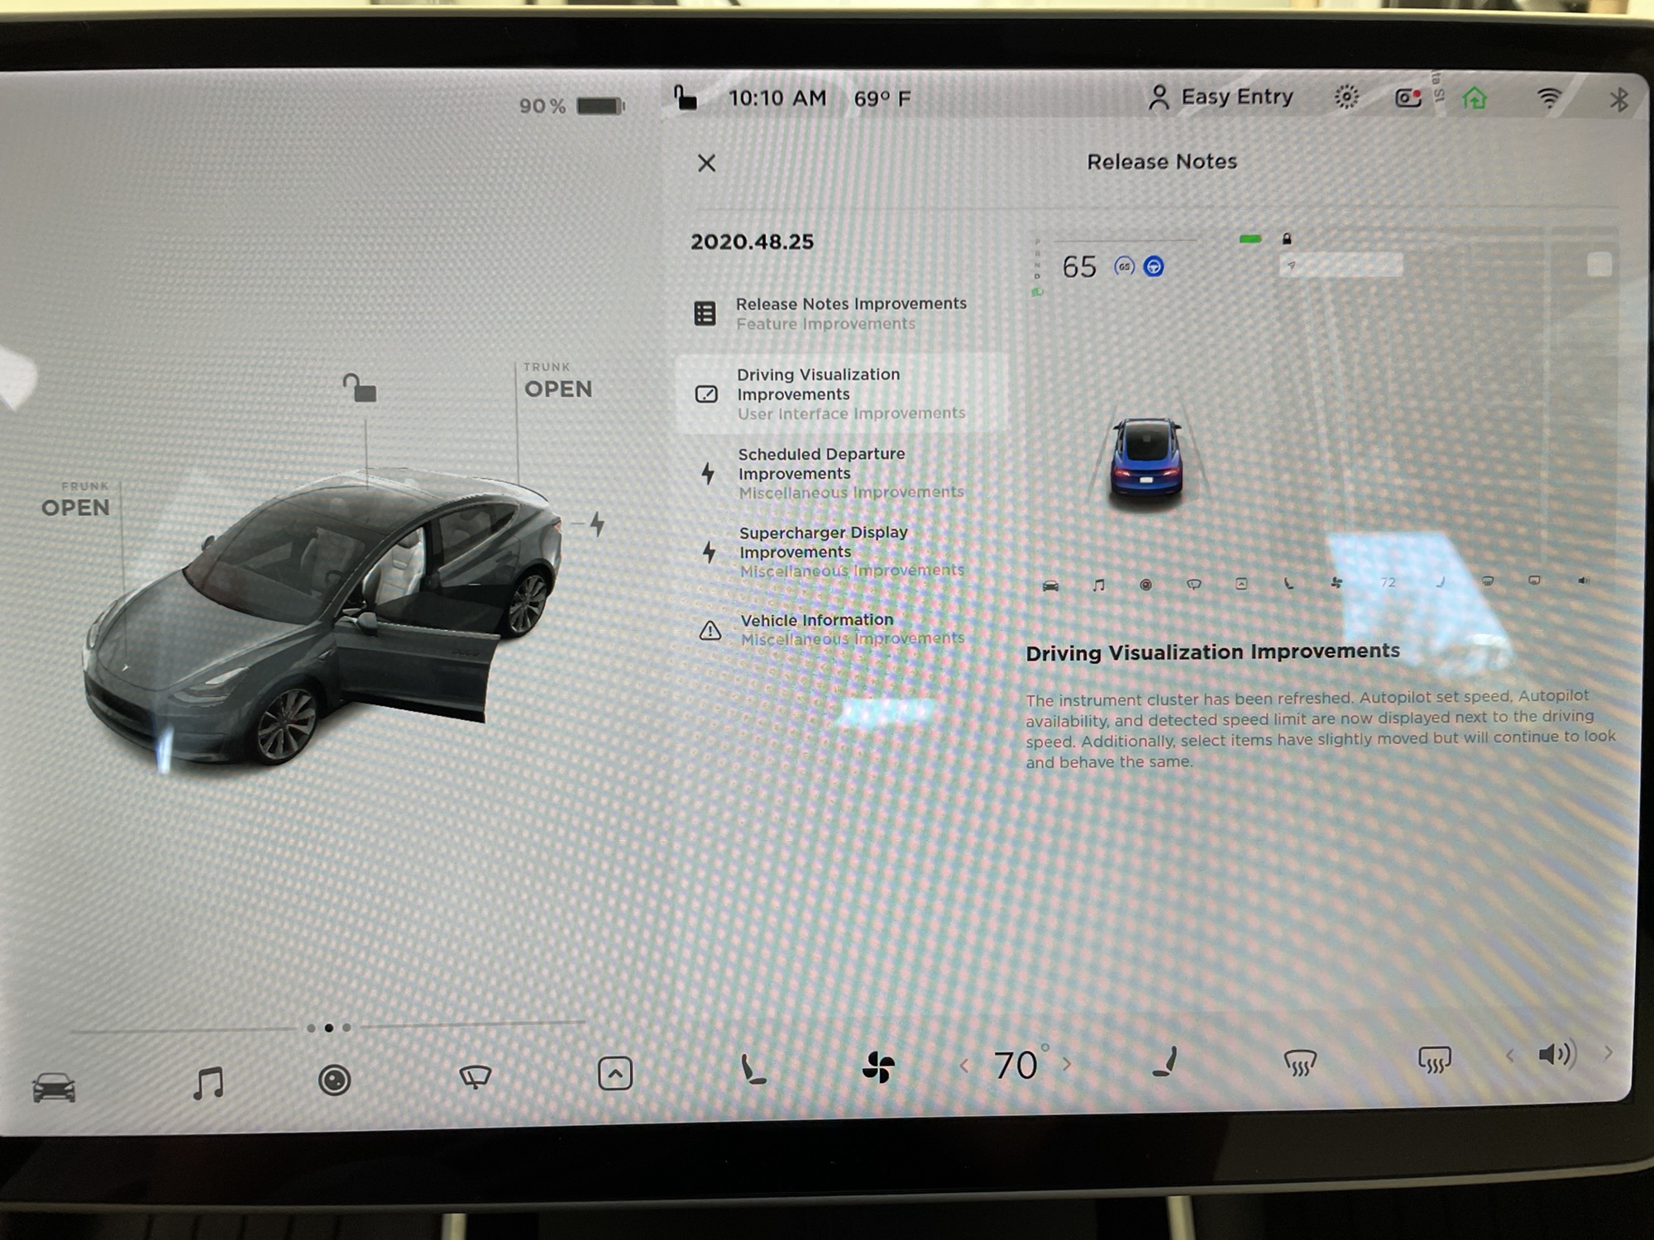Tap the Driving Visualization Improvements heading

click(x=1212, y=652)
